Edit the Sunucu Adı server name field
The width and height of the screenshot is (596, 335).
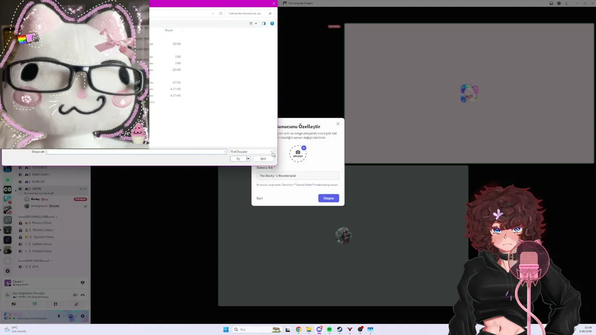(x=298, y=176)
